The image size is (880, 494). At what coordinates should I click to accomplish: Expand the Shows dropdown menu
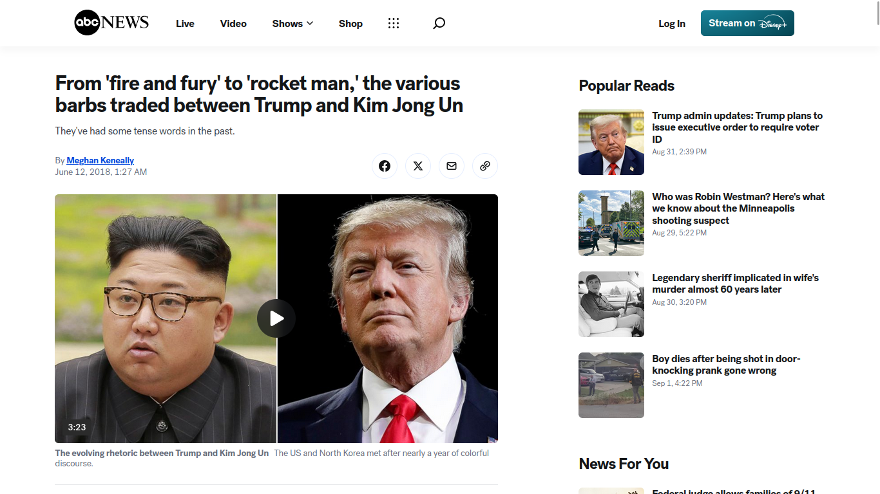[x=292, y=23]
